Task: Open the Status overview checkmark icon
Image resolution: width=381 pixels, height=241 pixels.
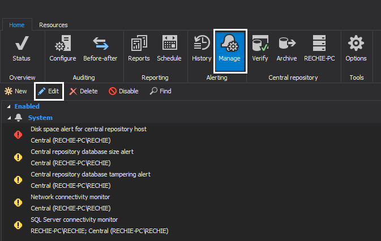Action: point(22,44)
